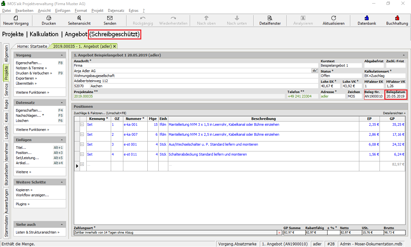Image resolution: width=411 pixels, height=247 pixels.
Task: Open the Datenbank module
Action: (x=367, y=18)
